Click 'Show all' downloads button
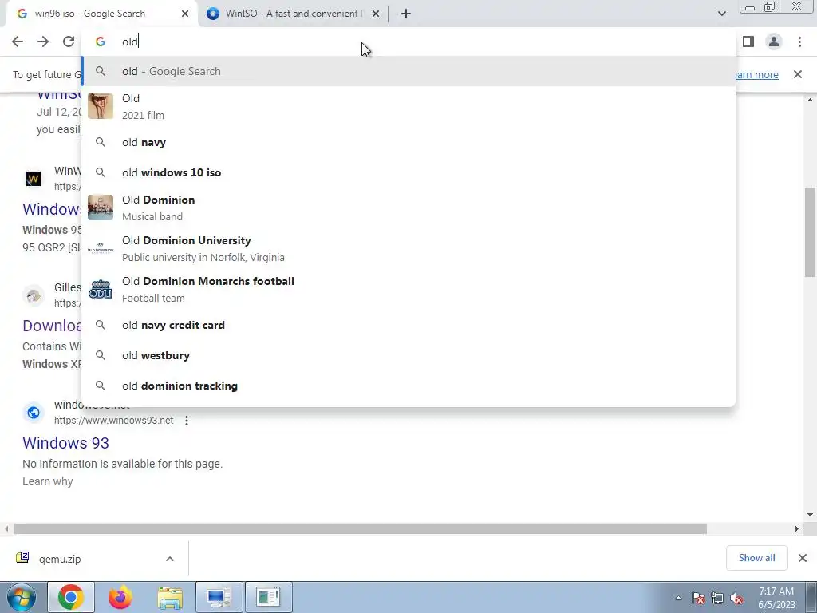 [x=756, y=558]
